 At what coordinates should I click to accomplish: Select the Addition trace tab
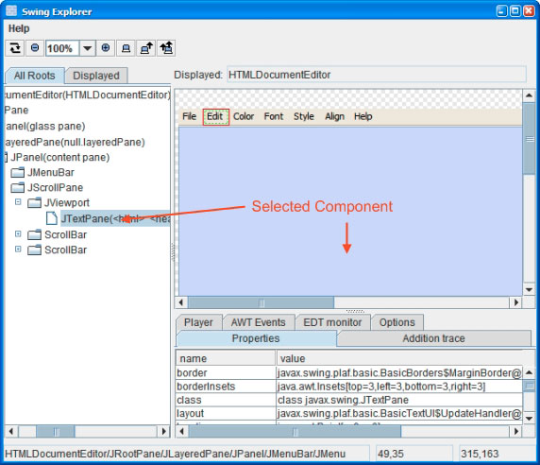tap(433, 338)
